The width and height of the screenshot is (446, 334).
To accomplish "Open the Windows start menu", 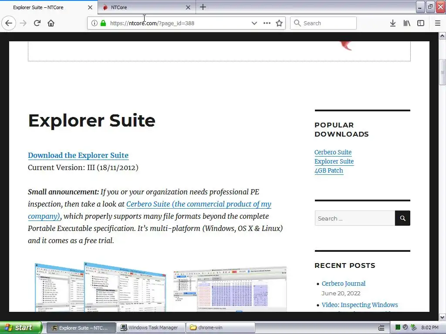I will (x=21, y=327).
